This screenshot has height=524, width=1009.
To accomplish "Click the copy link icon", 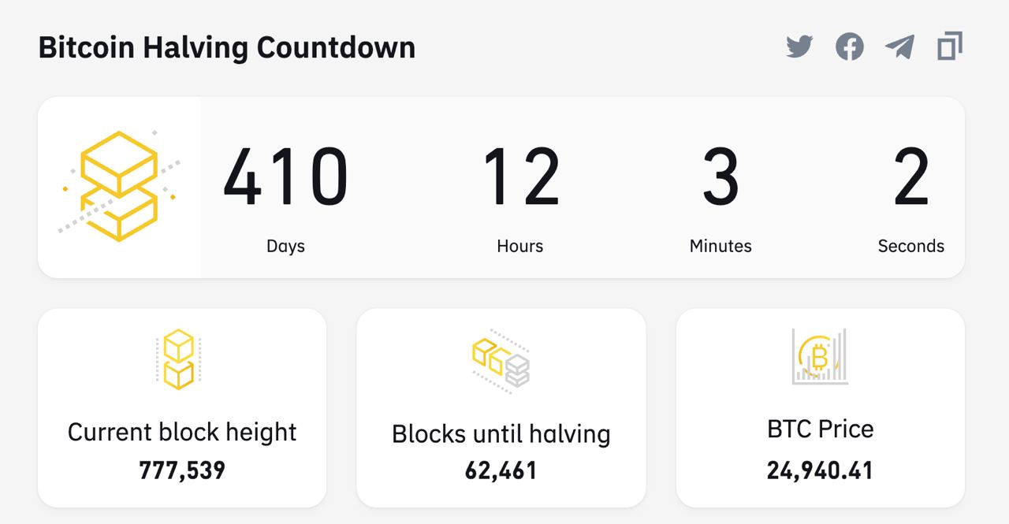I will (x=950, y=46).
